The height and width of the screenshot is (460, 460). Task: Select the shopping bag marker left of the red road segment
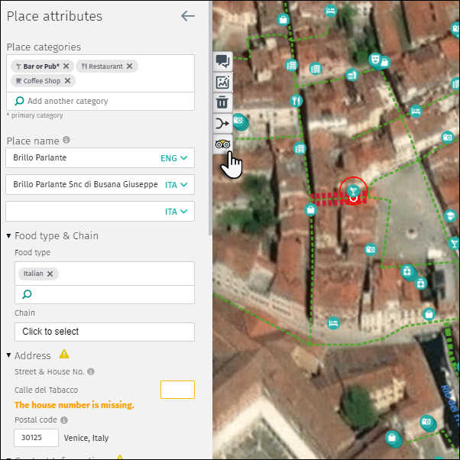(311, 210)
